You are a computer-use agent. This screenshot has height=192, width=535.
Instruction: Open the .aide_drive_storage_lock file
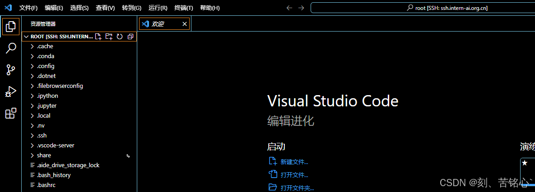click(79, 165)
